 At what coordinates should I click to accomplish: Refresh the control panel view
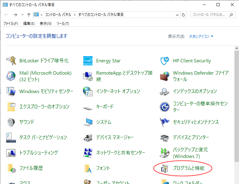[183, 15]
